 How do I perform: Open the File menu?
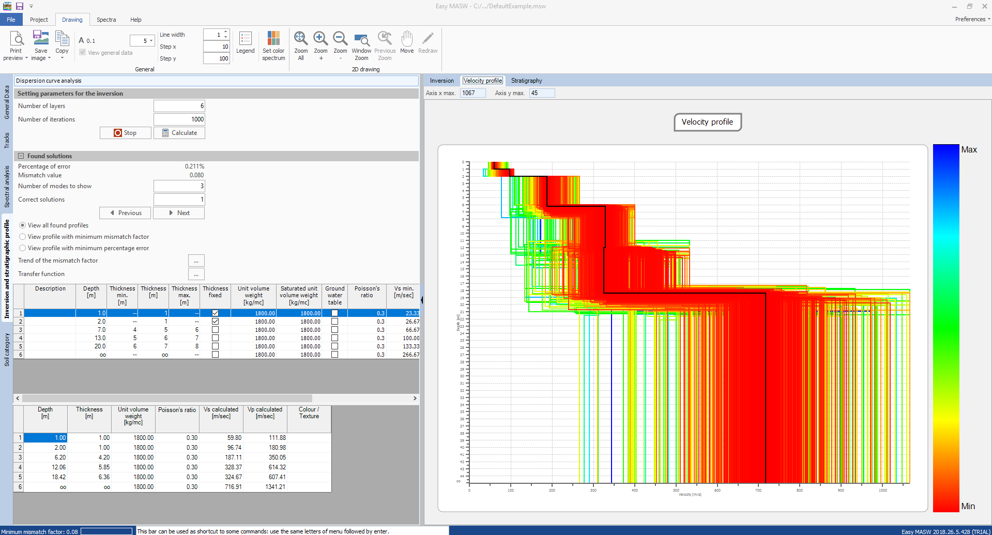pyautogui.click(x=11, y=20)
